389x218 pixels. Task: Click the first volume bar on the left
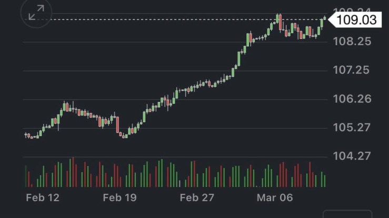[26, 177]
